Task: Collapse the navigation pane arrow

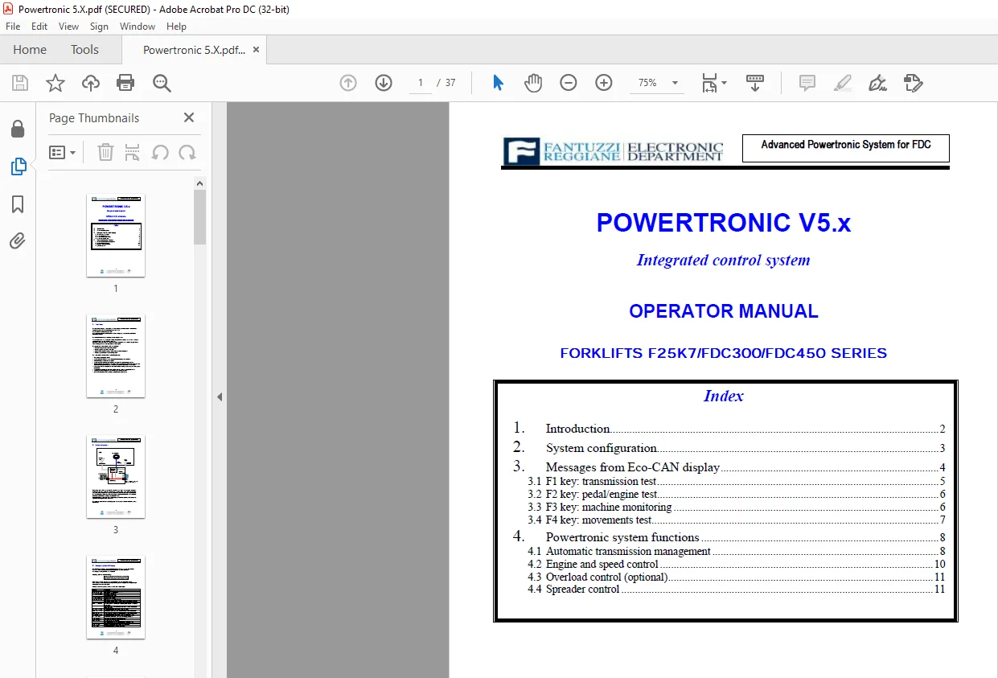Action: tap(220, 397)
